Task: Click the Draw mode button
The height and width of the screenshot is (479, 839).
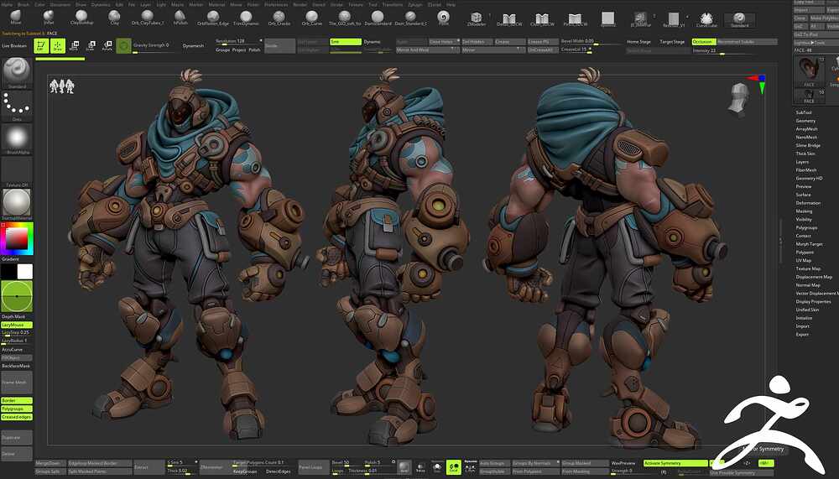Action: click(x=57, y=46)
